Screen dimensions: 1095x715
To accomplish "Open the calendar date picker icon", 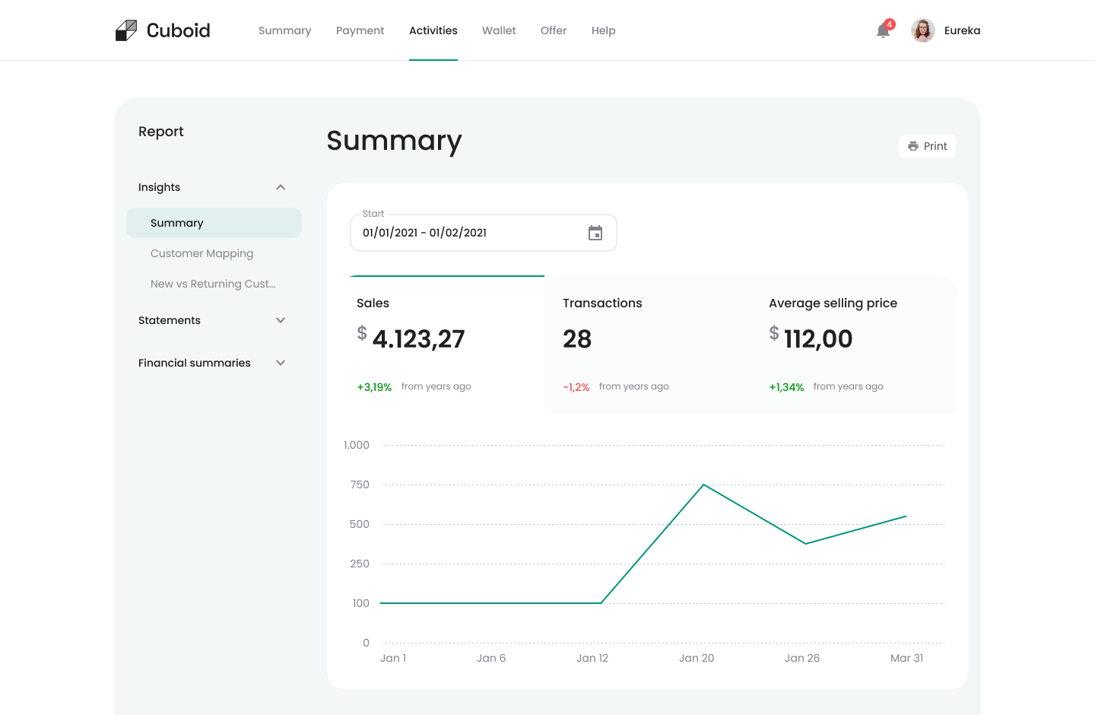I will tap(595, 233).
